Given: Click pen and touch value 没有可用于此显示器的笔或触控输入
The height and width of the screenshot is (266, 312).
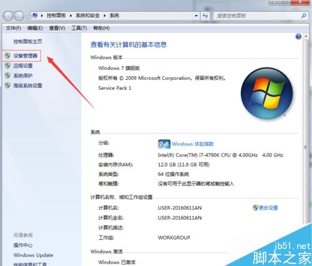Looking at the screenshot, I should 196,184.
